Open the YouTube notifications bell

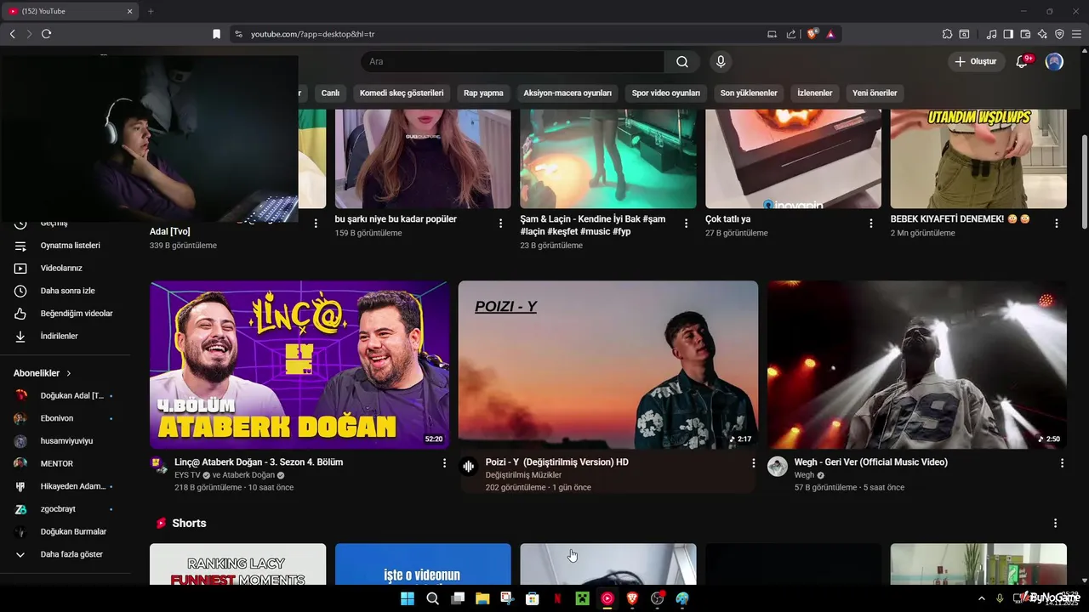(x=1023, y=62)
